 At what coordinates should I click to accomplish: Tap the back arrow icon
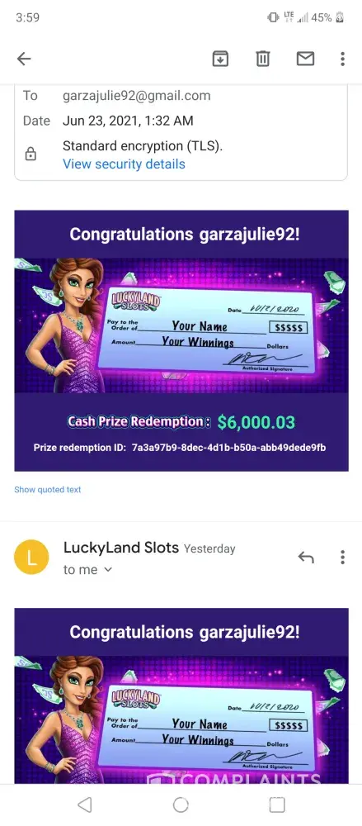[x=24, y=59]
